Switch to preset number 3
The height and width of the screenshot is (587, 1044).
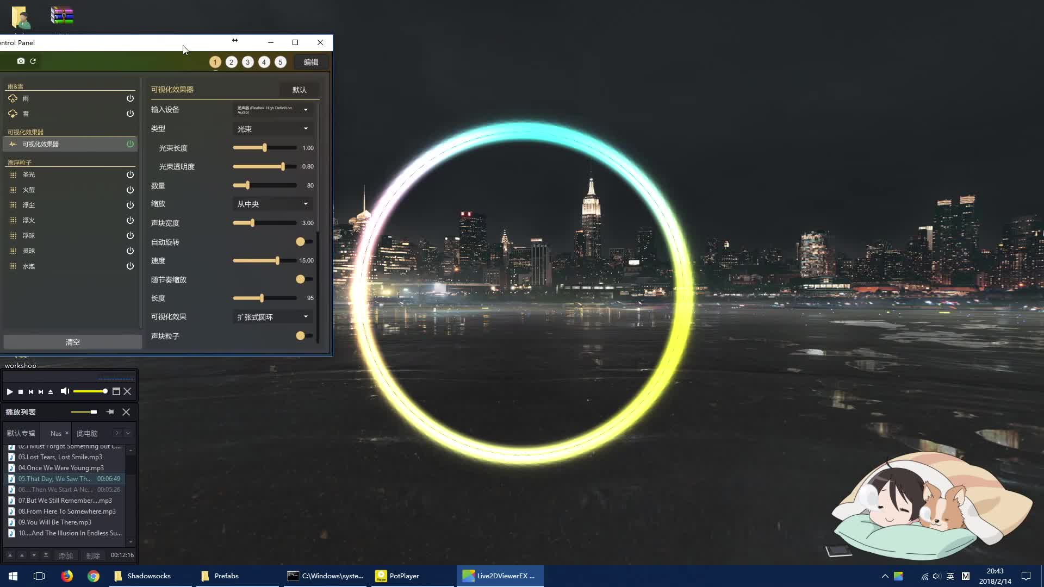coord(248,62)
